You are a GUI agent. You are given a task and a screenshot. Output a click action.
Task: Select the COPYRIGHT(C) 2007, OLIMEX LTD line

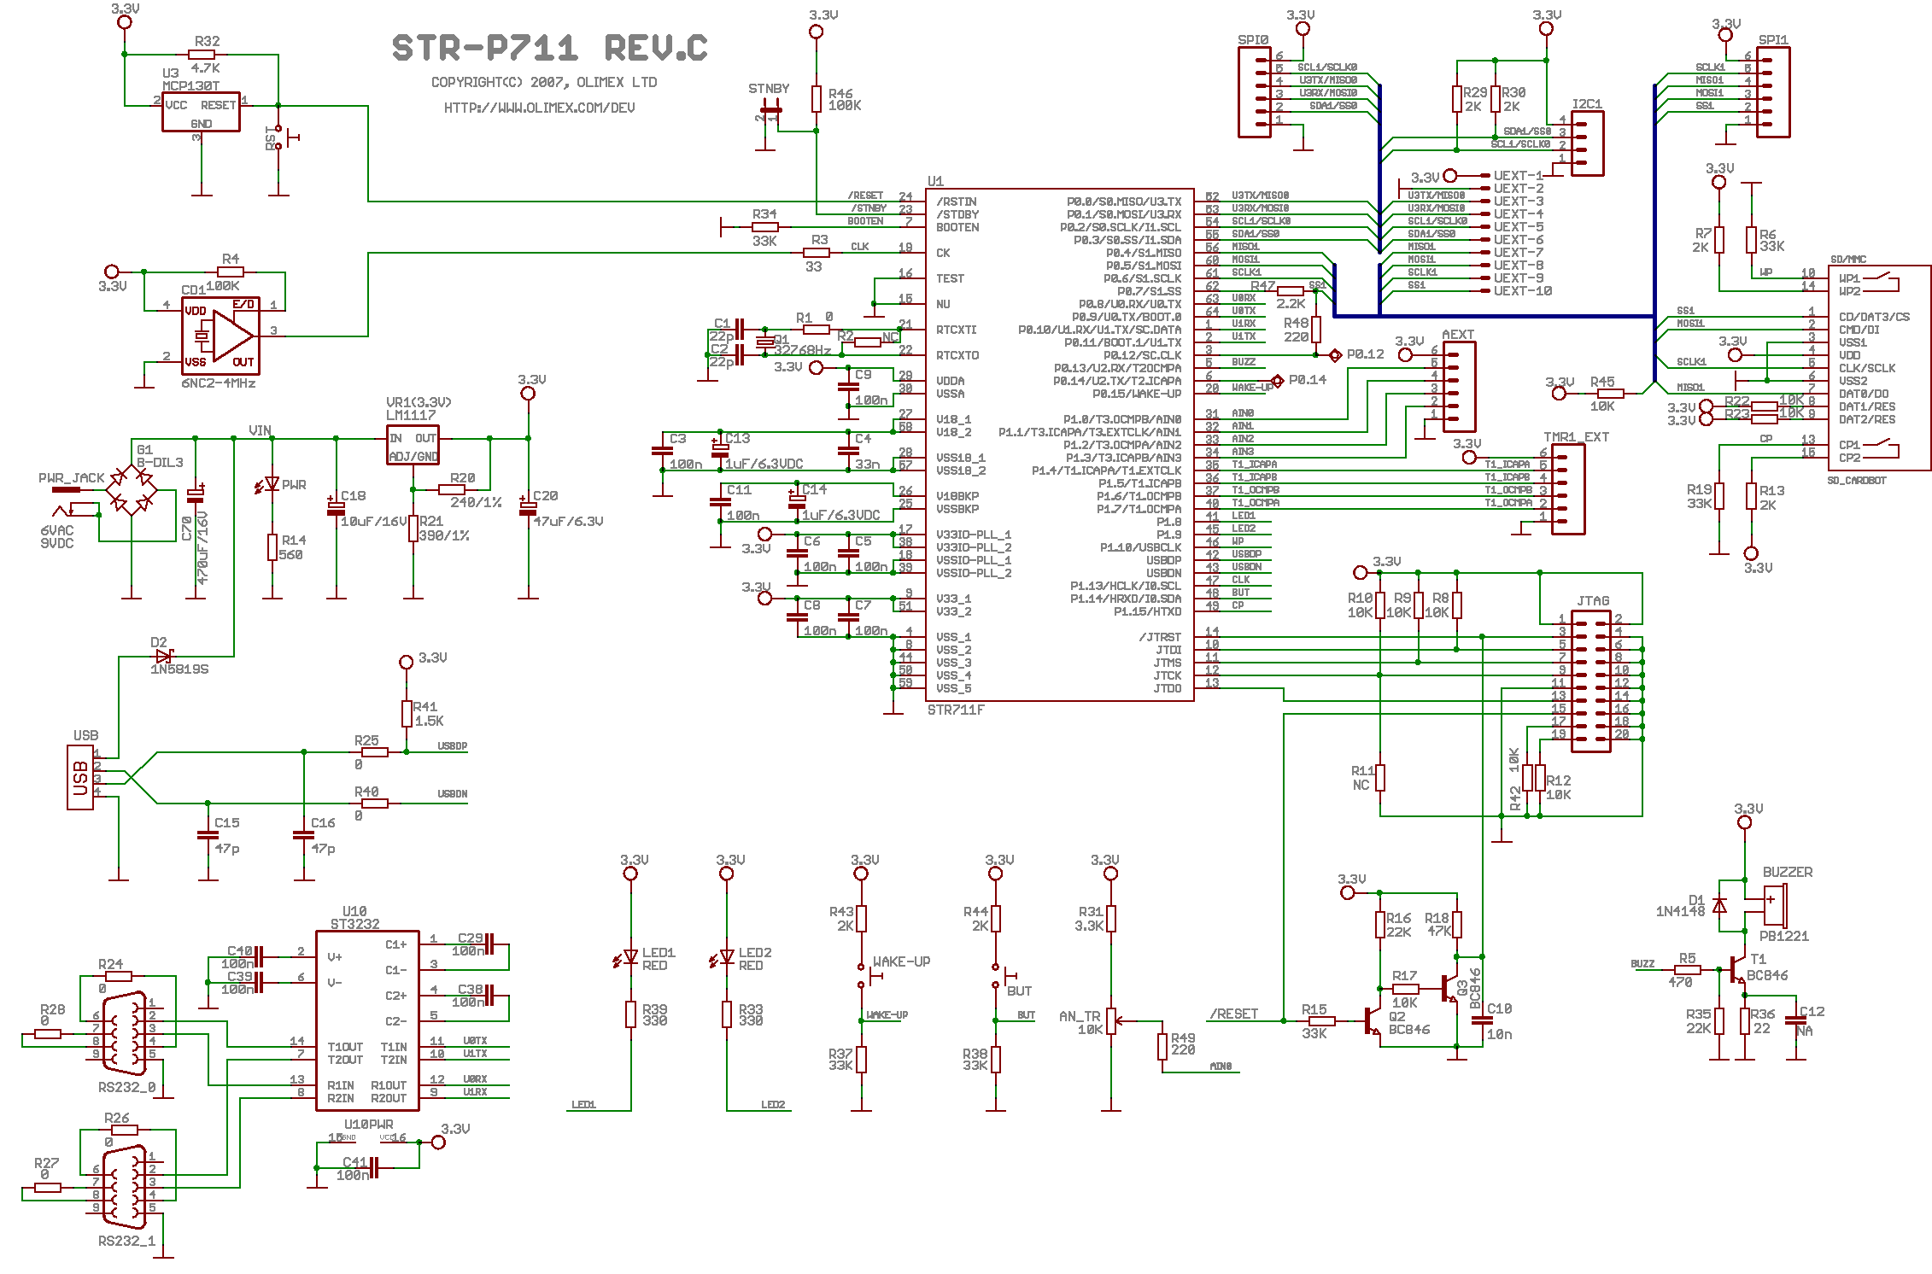544,83
